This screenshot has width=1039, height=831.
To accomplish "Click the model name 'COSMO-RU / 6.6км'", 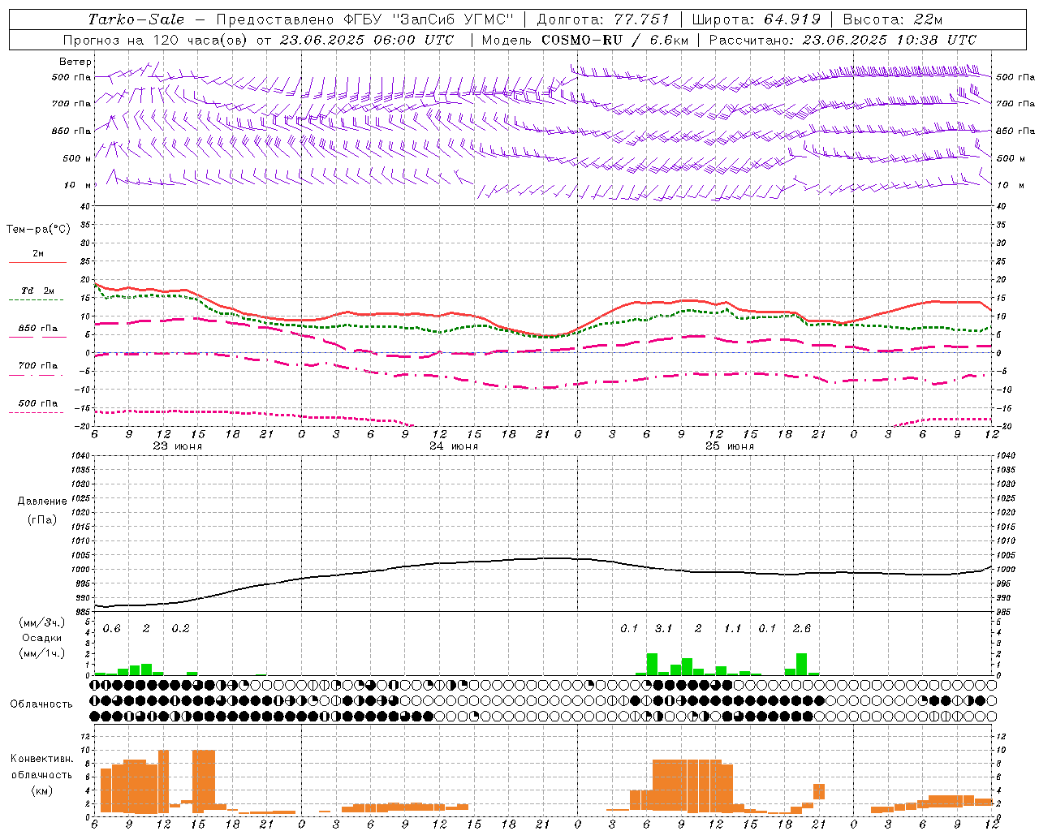I will [614, 40].
